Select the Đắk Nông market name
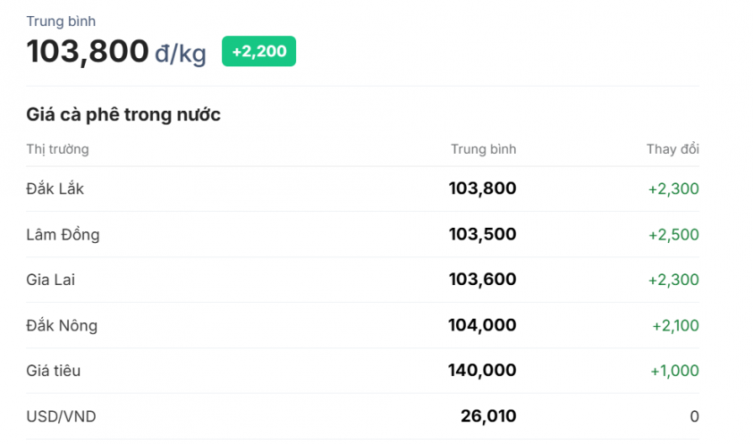The height and width of the screenshot is (444, 753). coord(62,325)
